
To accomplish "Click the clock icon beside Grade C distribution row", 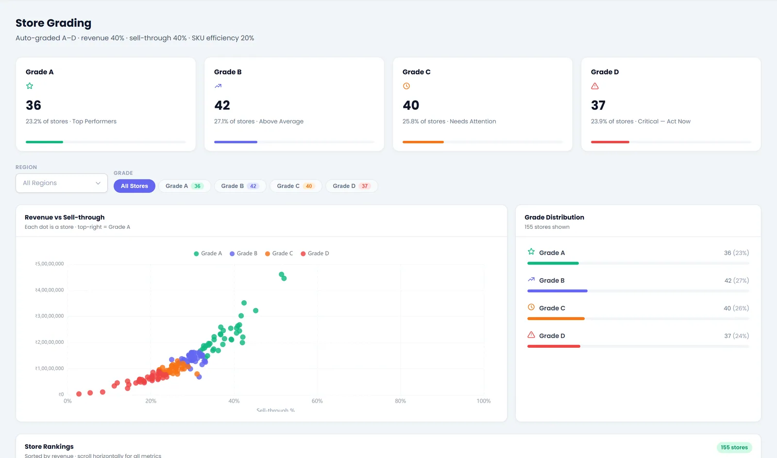I will (x=531, y=307).
